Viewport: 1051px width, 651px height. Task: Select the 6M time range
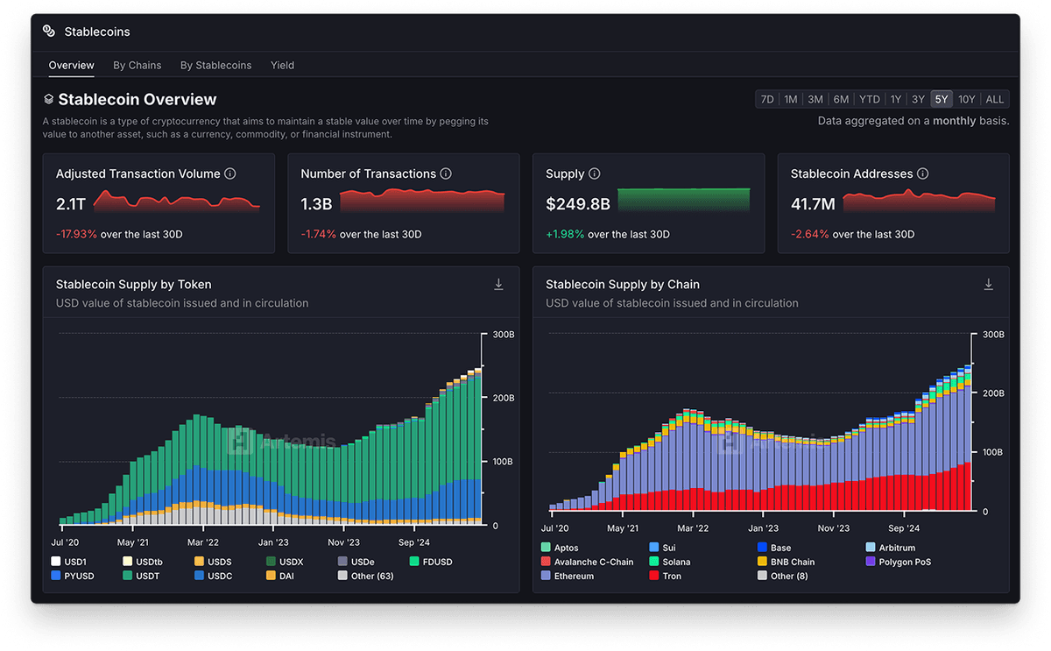[841, 99]
